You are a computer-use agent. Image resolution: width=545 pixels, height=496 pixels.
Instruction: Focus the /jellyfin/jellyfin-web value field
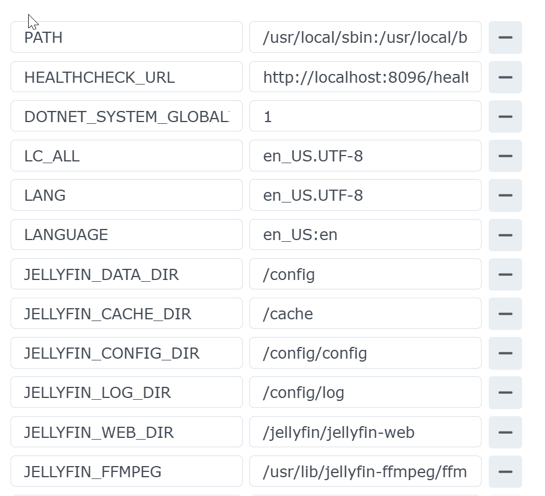[x=365, y=432]
